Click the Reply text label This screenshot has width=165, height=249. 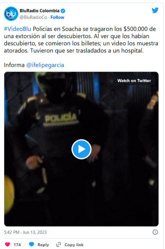(43, 245)
